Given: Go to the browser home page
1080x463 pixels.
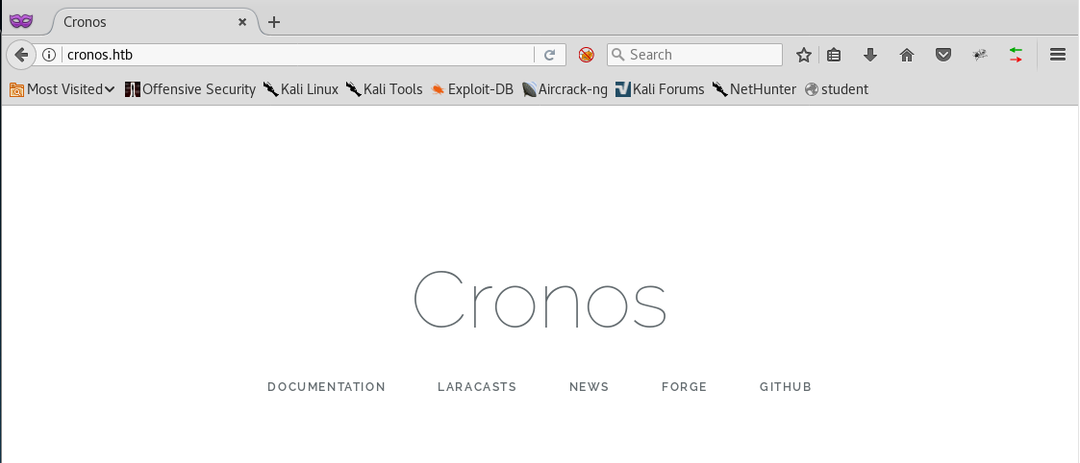Looking at the screenshot, I should point(906,55).
